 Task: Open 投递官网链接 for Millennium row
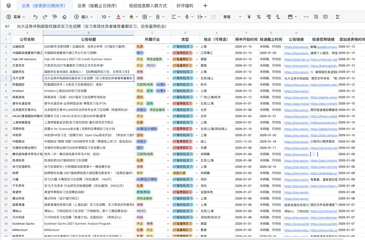tap(324, 230)
